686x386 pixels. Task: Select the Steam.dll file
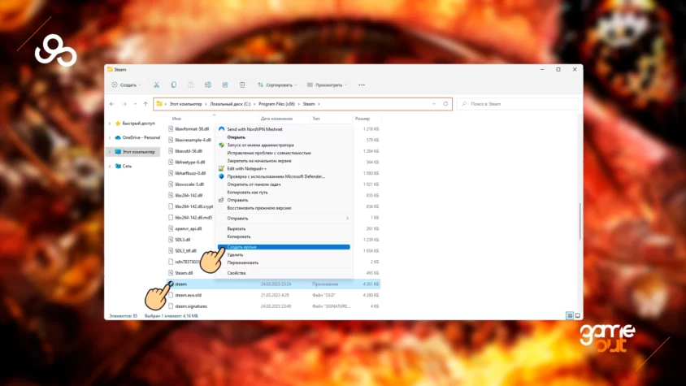click(184, 273)
